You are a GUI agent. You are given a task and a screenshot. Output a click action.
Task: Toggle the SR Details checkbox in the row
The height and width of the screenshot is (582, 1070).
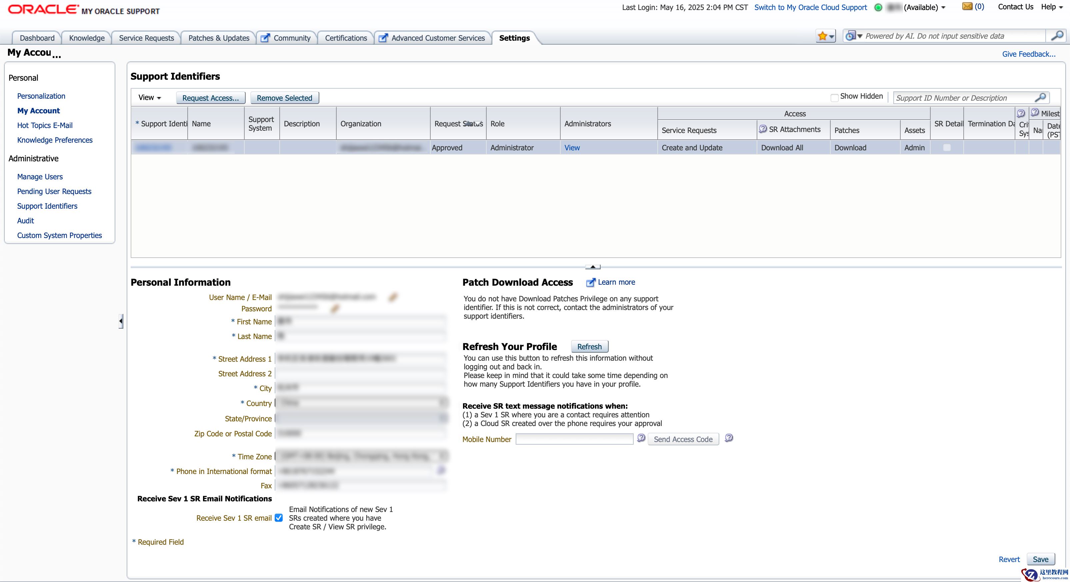[947, 147]
